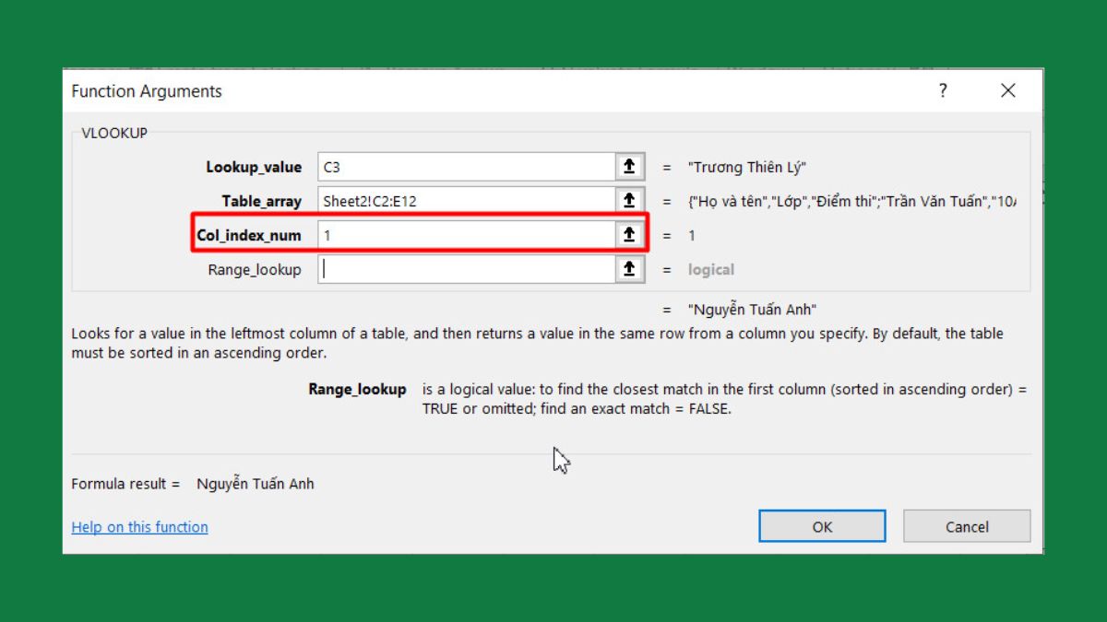
Task: Click the Col_index_num range selector arrow icon
Action: [629, 235]
